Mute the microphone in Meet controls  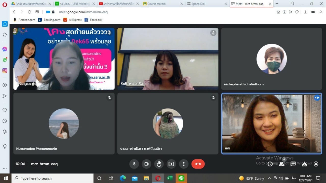(134, 164)
